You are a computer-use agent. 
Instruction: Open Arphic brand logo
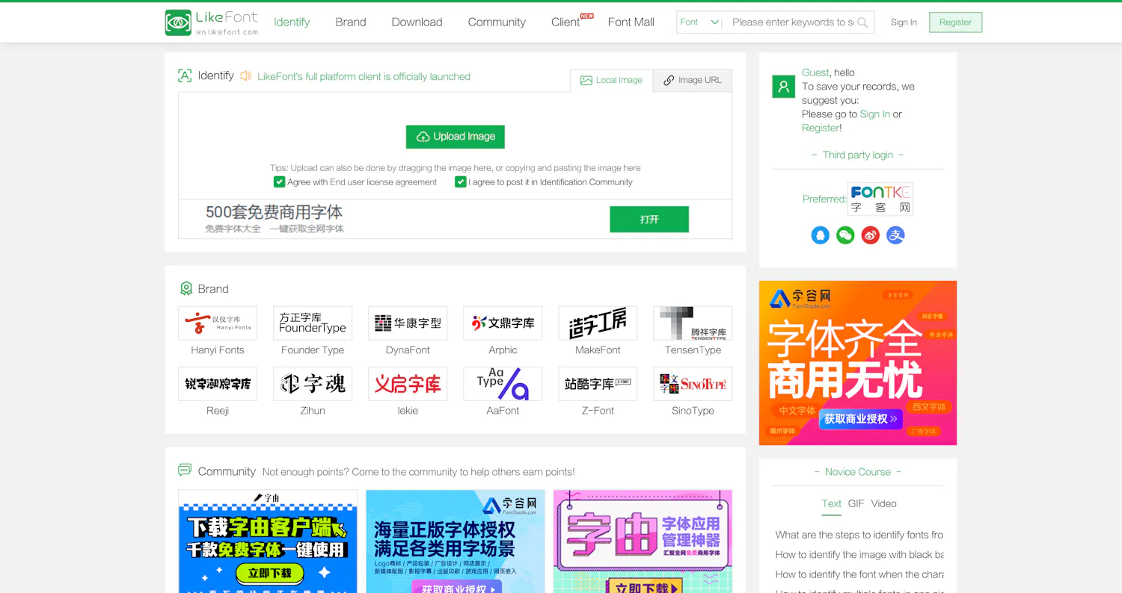(x=503, y=323)
